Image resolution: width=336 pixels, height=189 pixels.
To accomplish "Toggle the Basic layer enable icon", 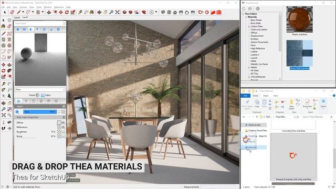I will point(17,112).
